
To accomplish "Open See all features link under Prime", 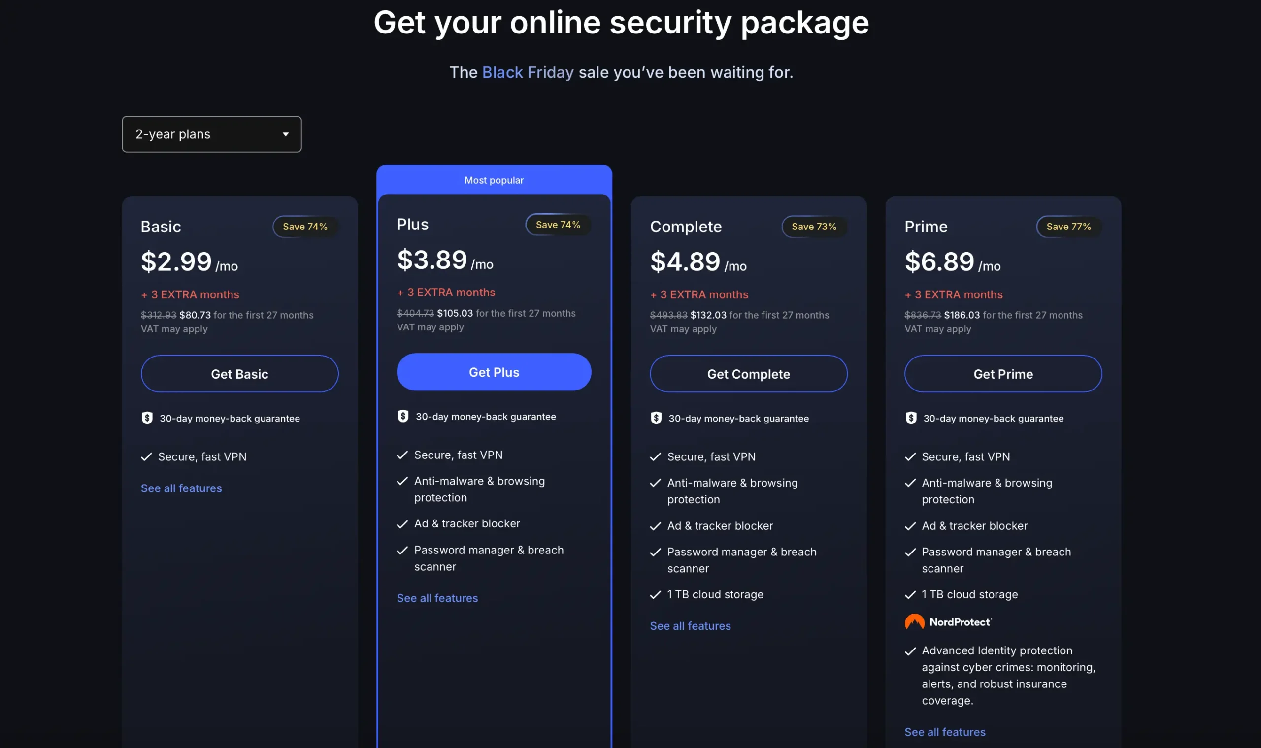I will click(x=944, y=731).
